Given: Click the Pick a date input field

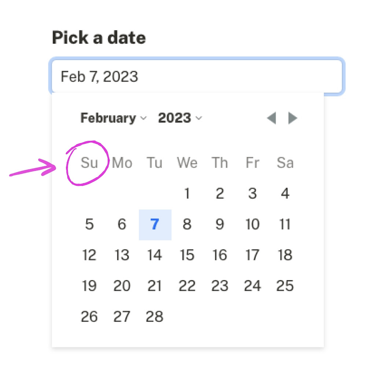Looking at the screenshot, I should (x=197, y=77).
